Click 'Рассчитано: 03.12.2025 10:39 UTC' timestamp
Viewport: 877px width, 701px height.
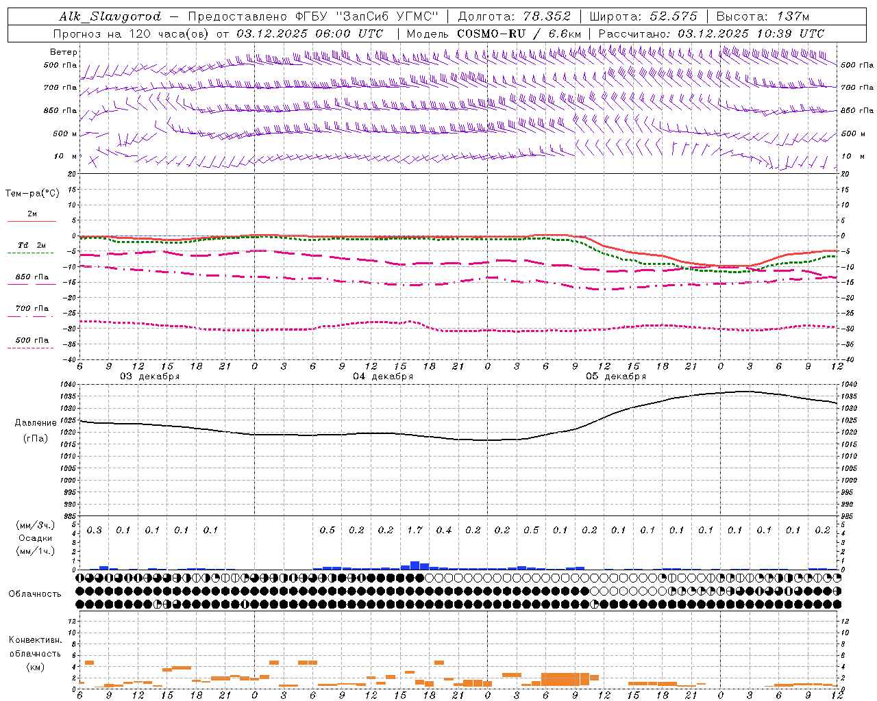711,34
